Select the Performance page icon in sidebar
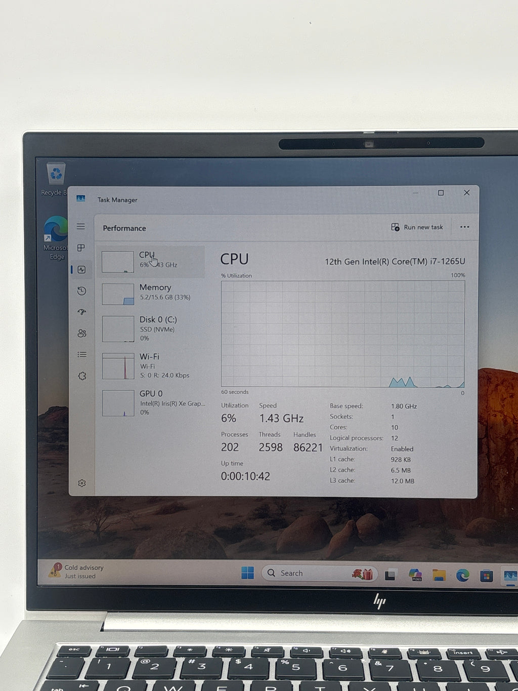 point(81,269)
